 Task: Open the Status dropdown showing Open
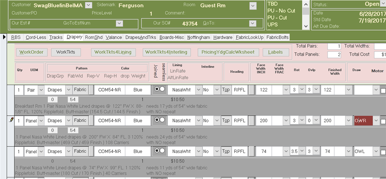pos(383,4)
